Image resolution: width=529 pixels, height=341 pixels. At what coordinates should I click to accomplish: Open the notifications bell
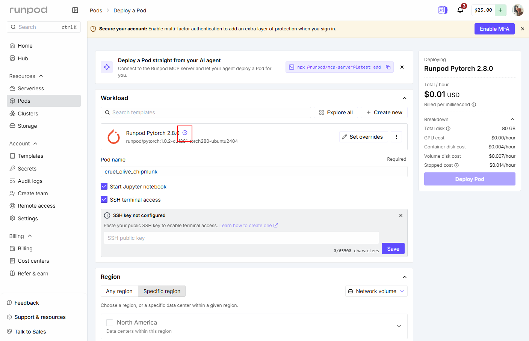tap(460, 10)
